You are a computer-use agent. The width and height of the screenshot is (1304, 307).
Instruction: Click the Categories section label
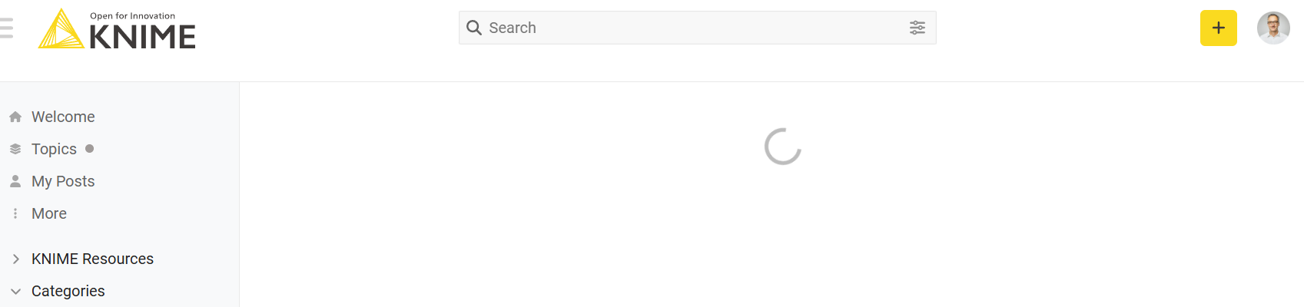68,291
